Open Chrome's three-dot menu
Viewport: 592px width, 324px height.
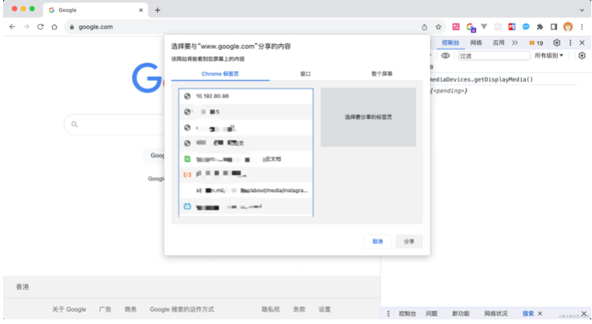[x=582, y=26]
